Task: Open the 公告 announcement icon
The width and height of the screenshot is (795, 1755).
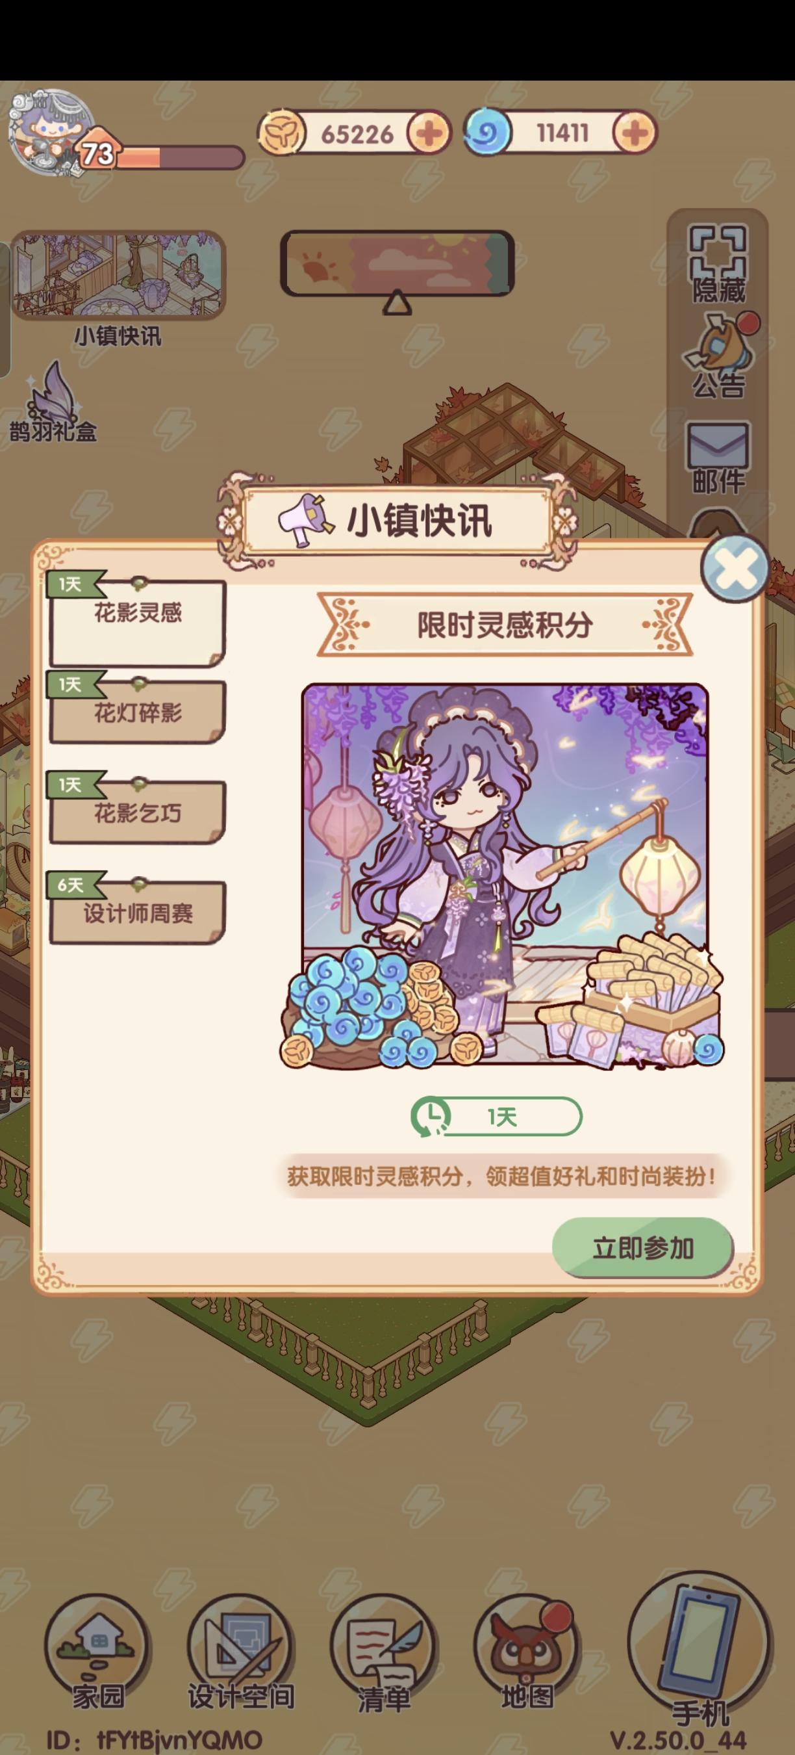Action: 719,357
